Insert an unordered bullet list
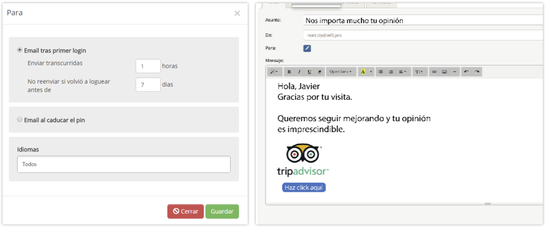This screenshot has width=546, height=227. [380, 72]
